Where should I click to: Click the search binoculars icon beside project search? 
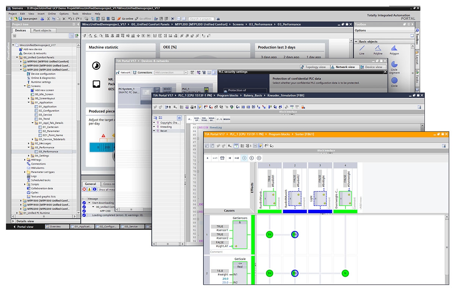(x=218, y=19)
